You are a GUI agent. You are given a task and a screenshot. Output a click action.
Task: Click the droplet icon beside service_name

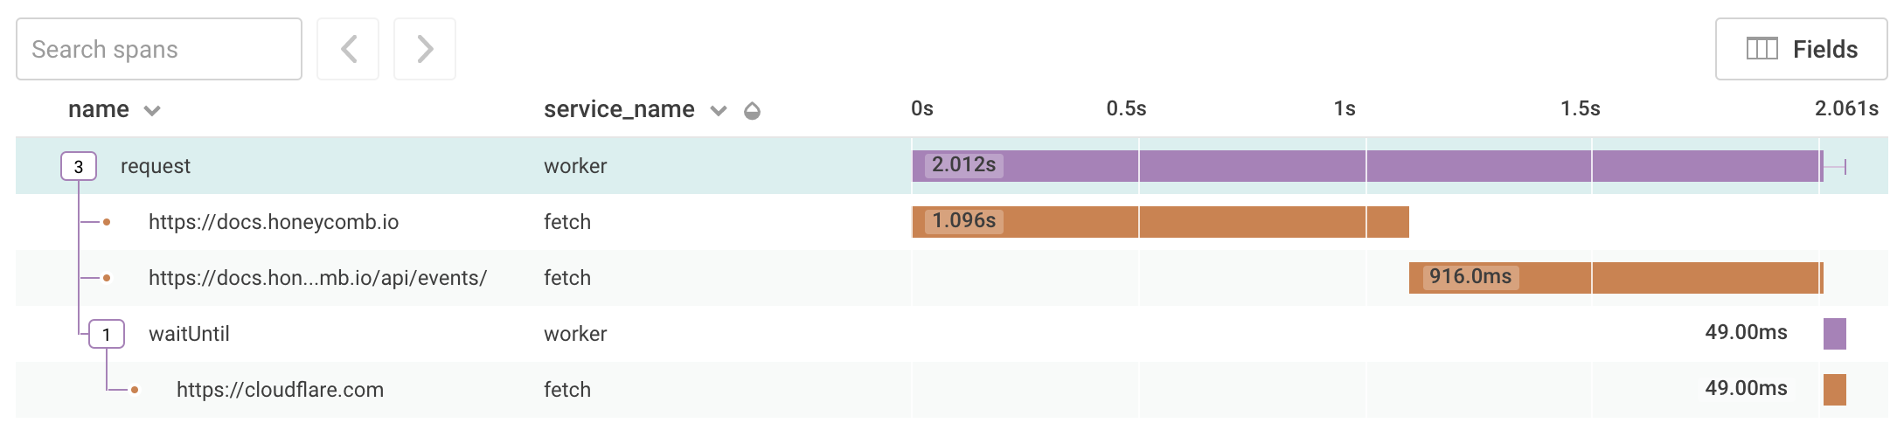(752, 111)
